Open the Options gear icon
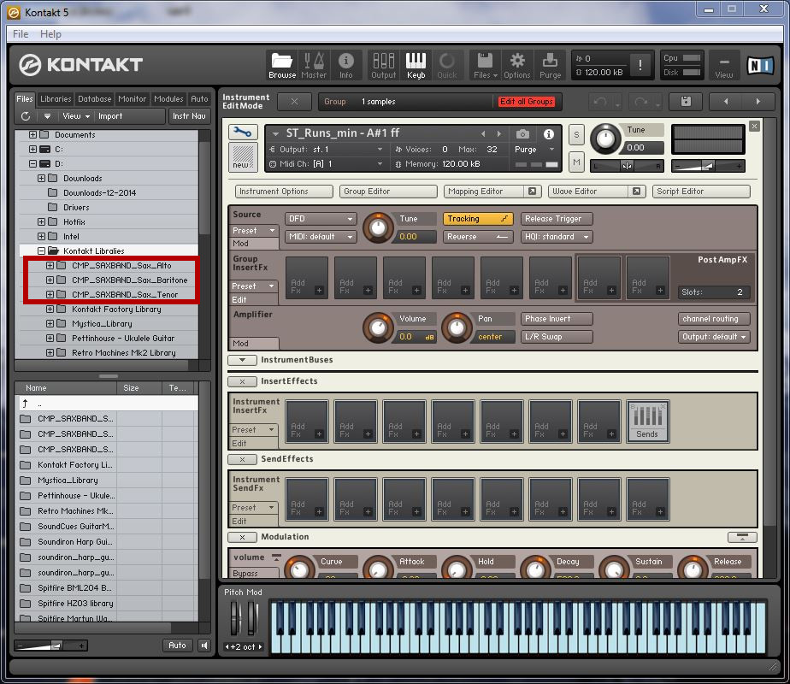The height and width of the screenshot is (684, 790). 517,66
